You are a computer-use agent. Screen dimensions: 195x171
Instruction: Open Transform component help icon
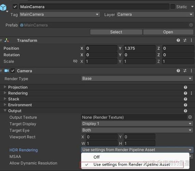[178, 40]
